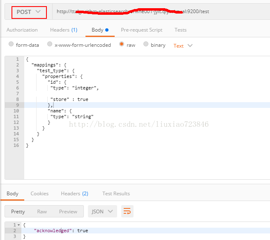Viewport: 270px width, 240px height.
Task: Click the "properties" line in request body
Action: 62,76
